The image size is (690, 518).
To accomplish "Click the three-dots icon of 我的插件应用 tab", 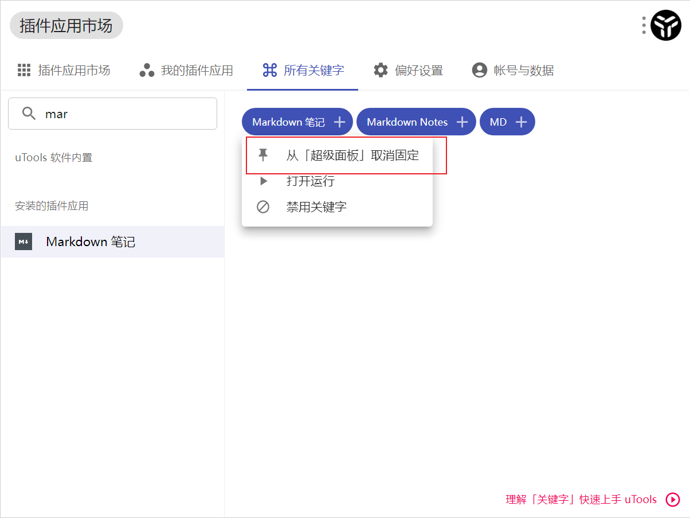I will (147, 71).
